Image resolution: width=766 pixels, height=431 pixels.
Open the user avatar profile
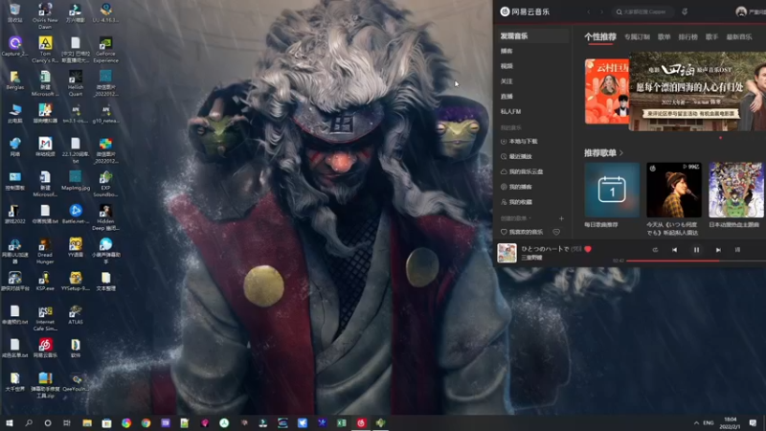pos(741,11)
